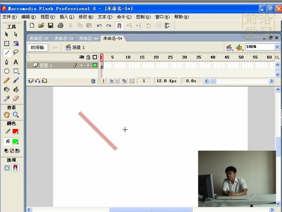Select the Eyedropper tool

click(7, 98)
